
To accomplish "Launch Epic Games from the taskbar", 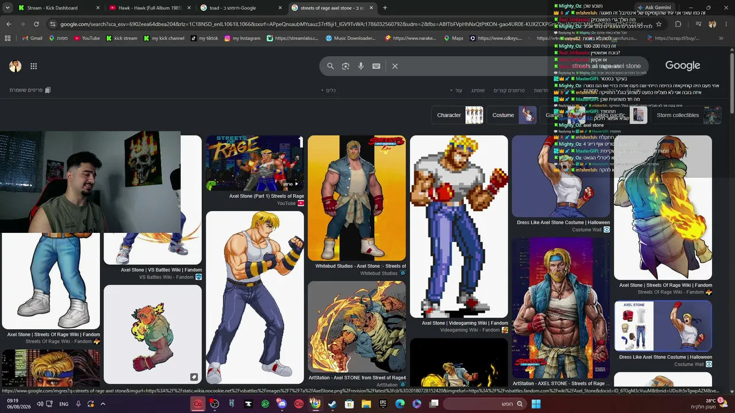I will [x=383, y=404].
